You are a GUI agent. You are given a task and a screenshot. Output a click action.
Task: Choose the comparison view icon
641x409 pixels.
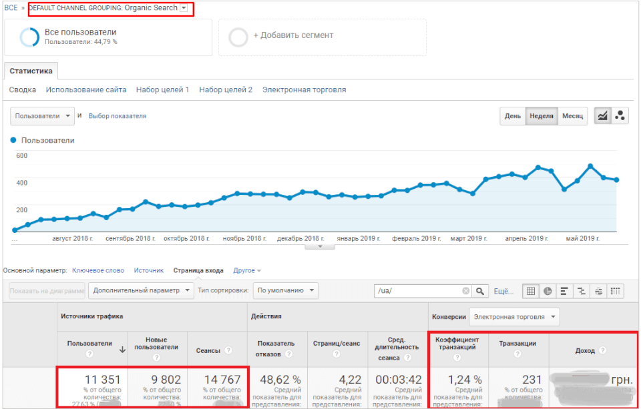tap(582, 291)
